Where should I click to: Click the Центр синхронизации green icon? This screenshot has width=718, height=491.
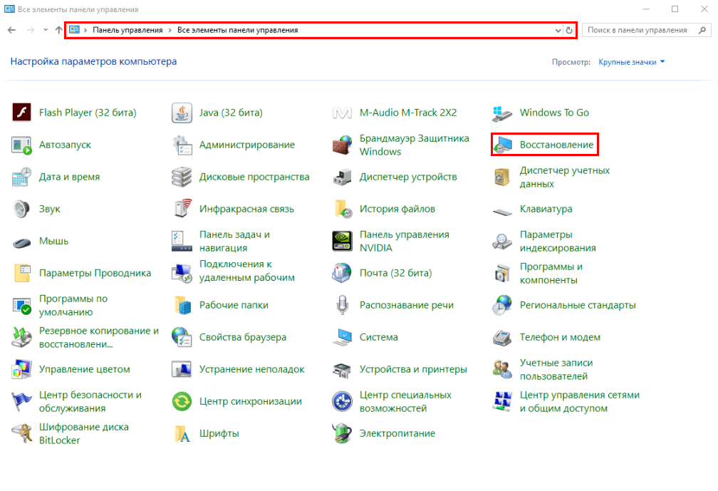(182, 401)
